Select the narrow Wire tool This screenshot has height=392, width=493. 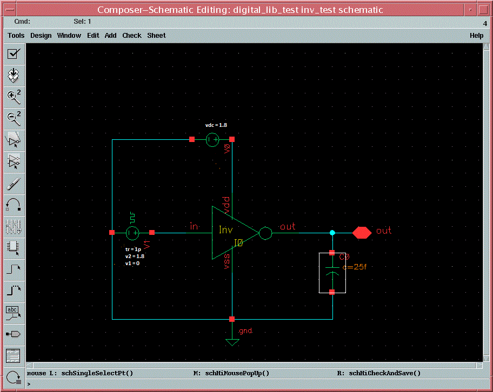point(14,269)
